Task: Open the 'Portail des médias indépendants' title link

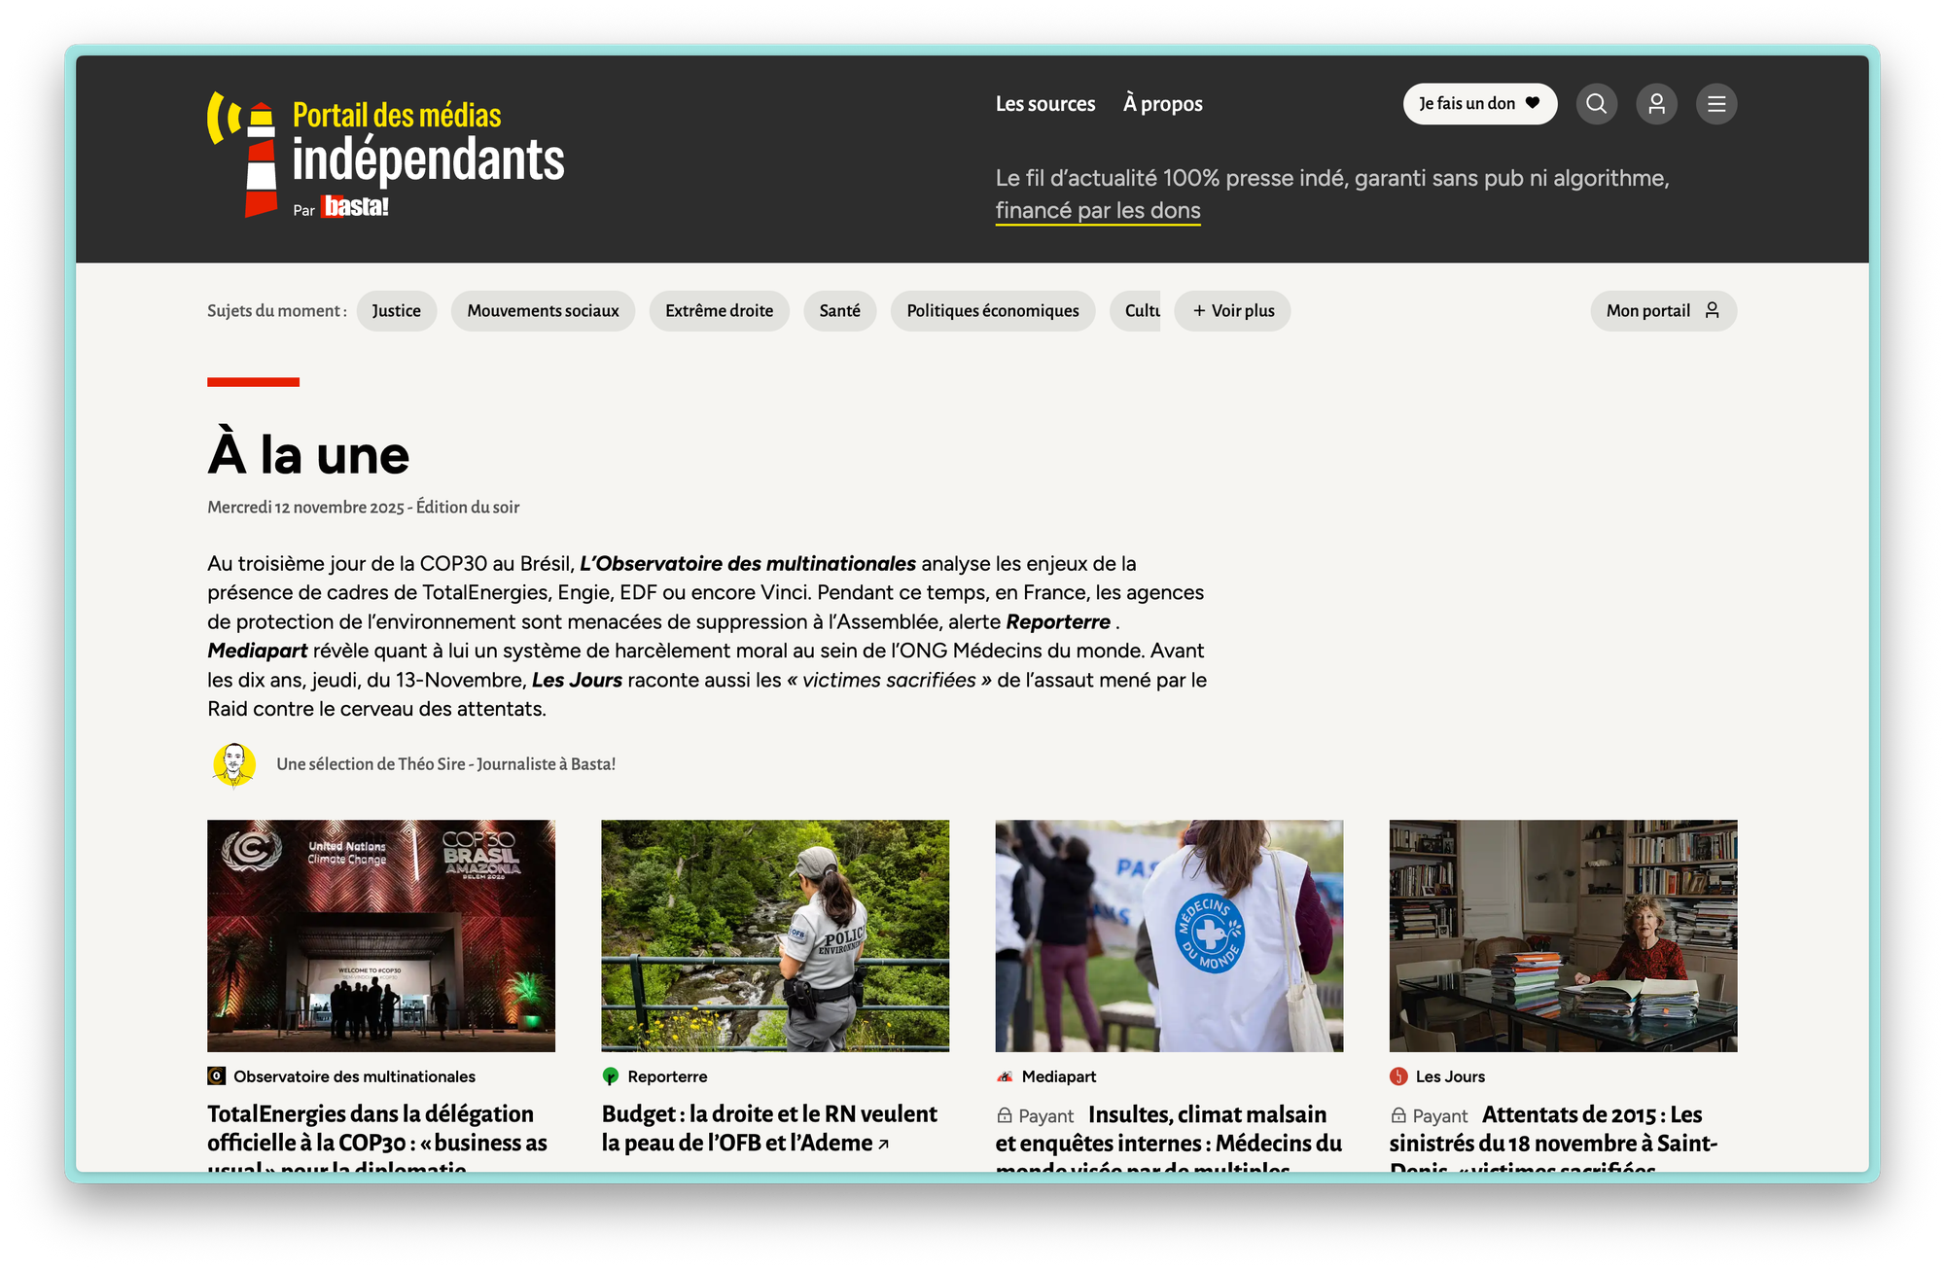Action: tap(428, 142)
